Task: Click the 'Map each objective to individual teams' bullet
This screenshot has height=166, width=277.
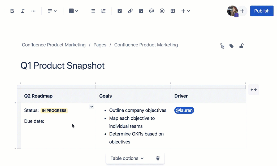Action: pos(132,122)
